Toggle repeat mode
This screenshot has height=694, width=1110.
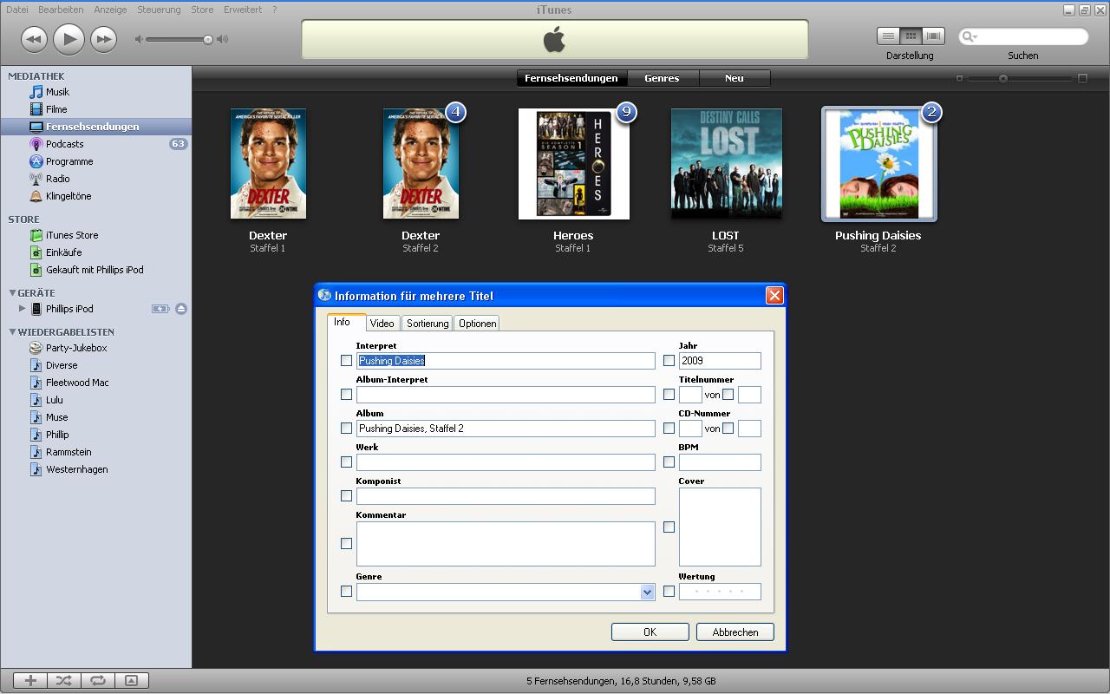pyautogui.click(x=98, y=681)
